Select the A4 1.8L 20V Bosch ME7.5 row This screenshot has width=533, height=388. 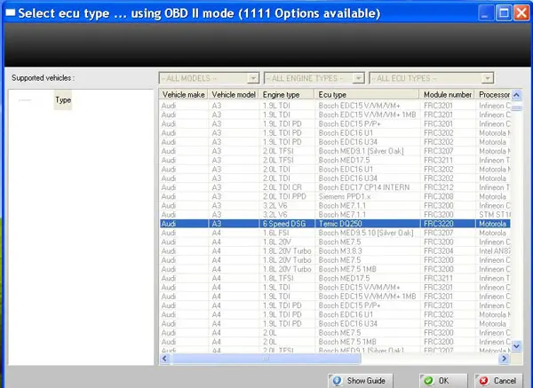tap(335, 242)
